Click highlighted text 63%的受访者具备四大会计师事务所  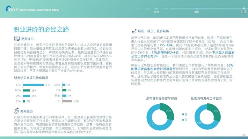tap(182, 67)
